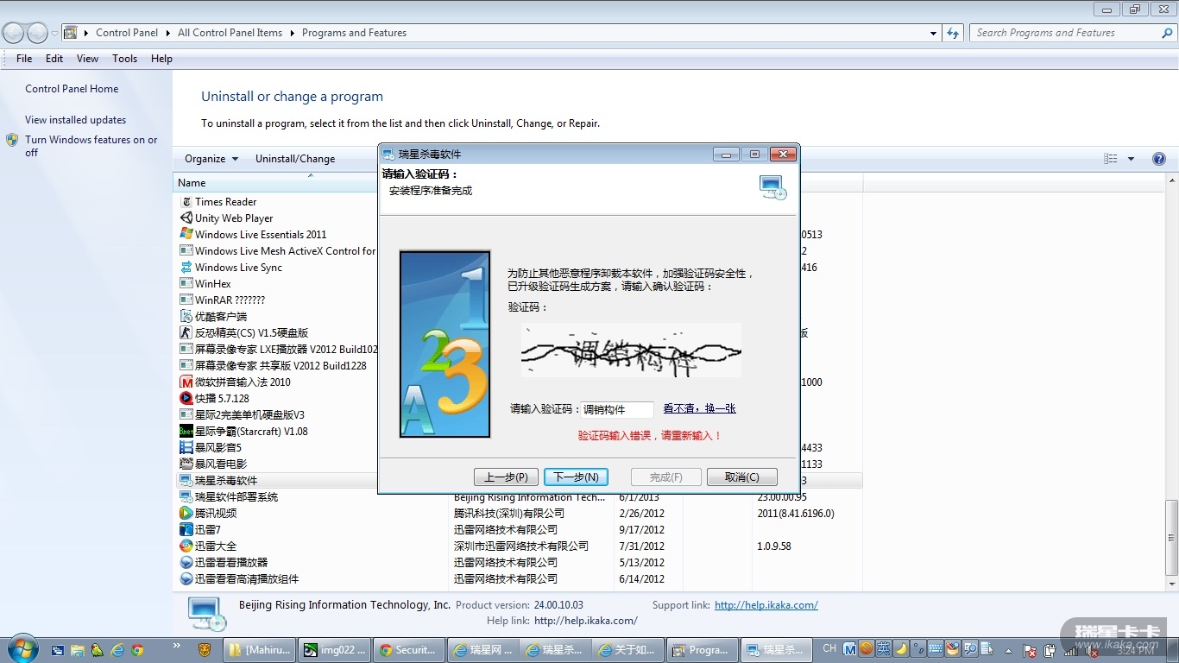
Task: Open the recent pages dropdown arrow
Action: pos(54,34)
